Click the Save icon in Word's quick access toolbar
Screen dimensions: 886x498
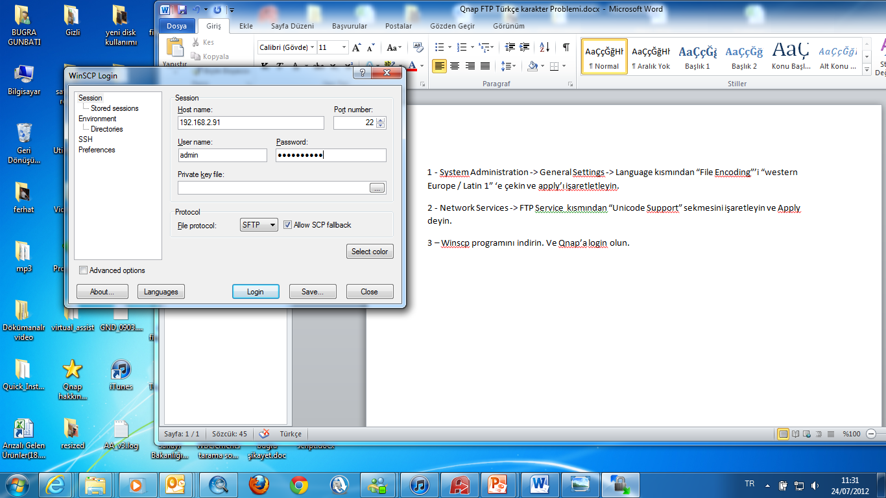[x=182, y=10]
